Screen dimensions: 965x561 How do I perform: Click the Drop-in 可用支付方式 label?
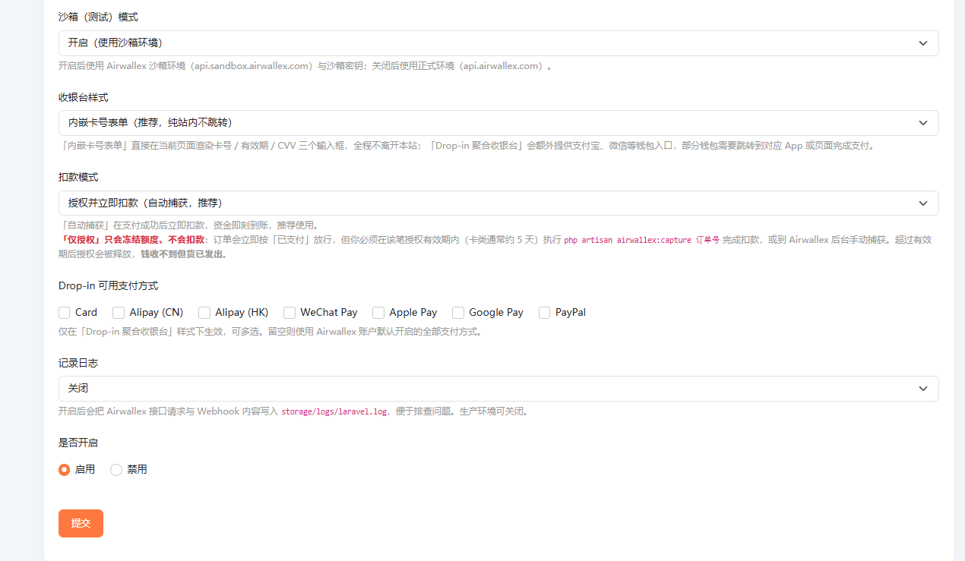[108, 286]
